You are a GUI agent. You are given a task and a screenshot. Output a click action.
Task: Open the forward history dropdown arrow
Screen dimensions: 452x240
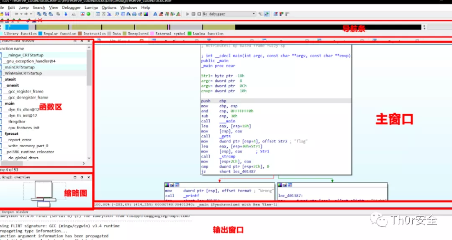(31, 14)
